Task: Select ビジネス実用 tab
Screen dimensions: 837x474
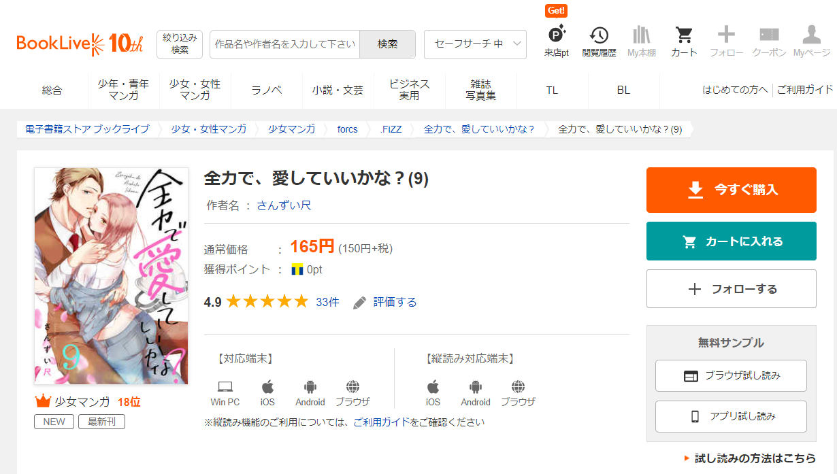Action: [x=410, y=90]
